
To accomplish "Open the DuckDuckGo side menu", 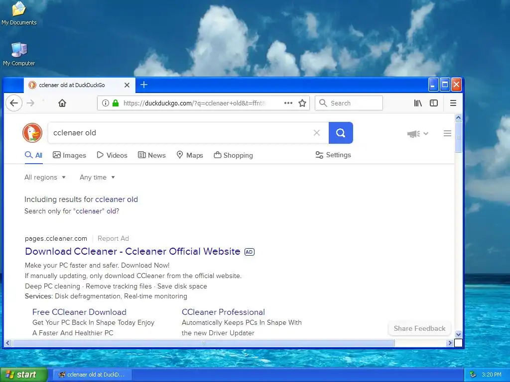I will [447, 133].
